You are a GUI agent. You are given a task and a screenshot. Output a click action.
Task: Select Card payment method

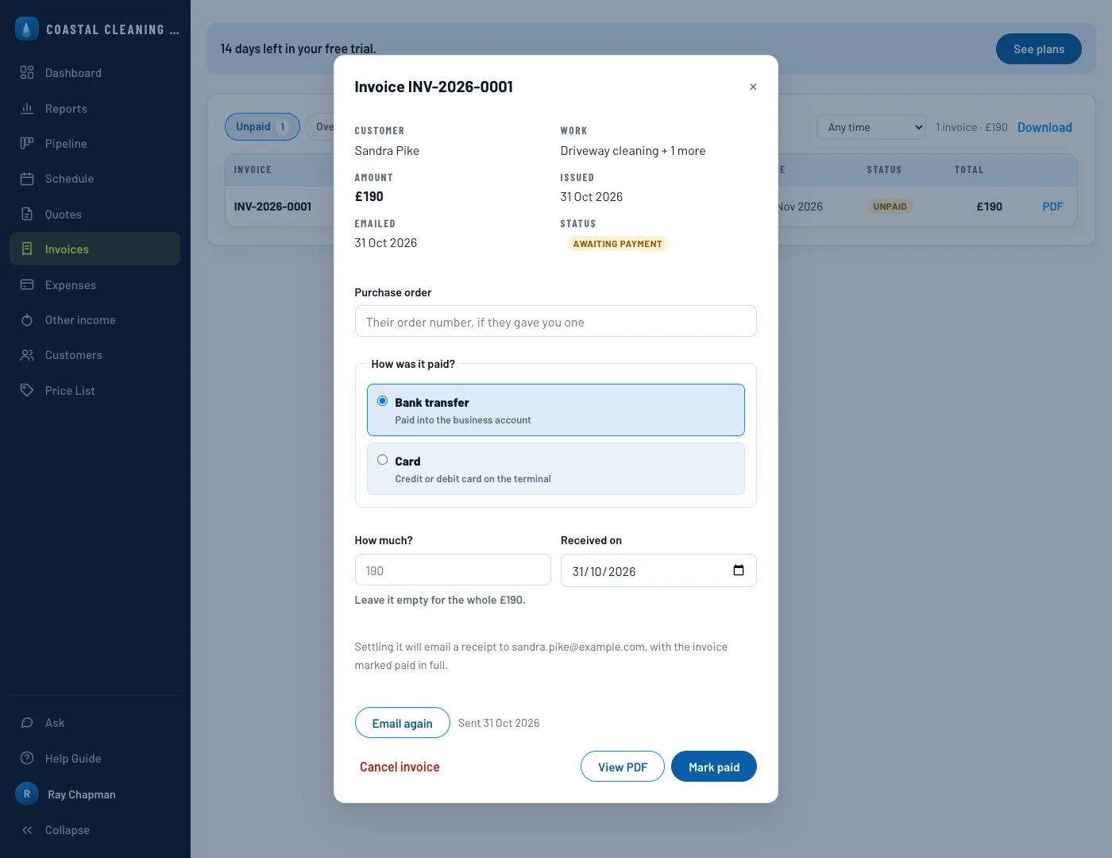(x=556, y=469)
